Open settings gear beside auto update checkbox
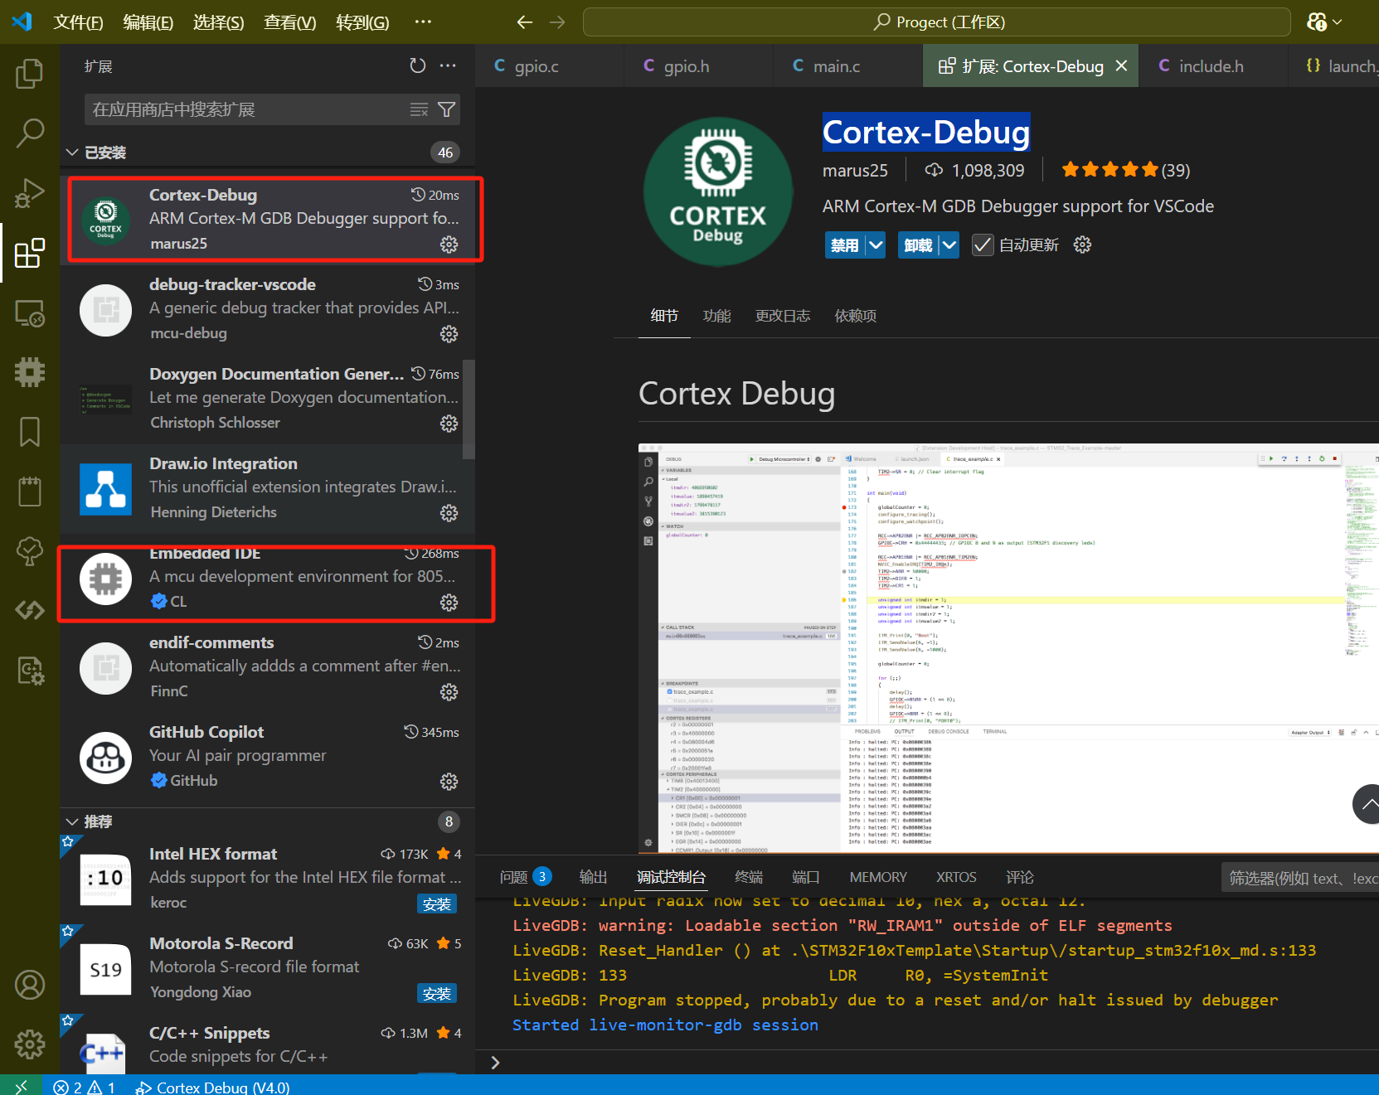Image resolution: width=1379 pixels, height=1095 pixels. point(1082,245)
